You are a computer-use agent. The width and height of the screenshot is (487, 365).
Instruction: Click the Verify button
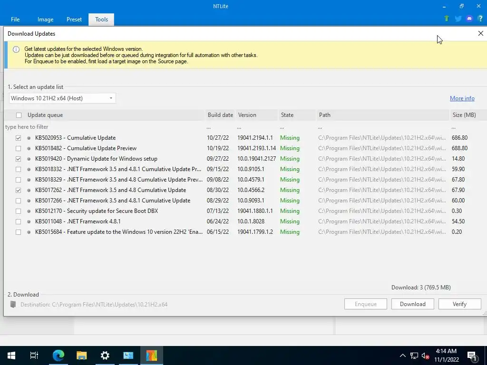click(x=460, y=304)
